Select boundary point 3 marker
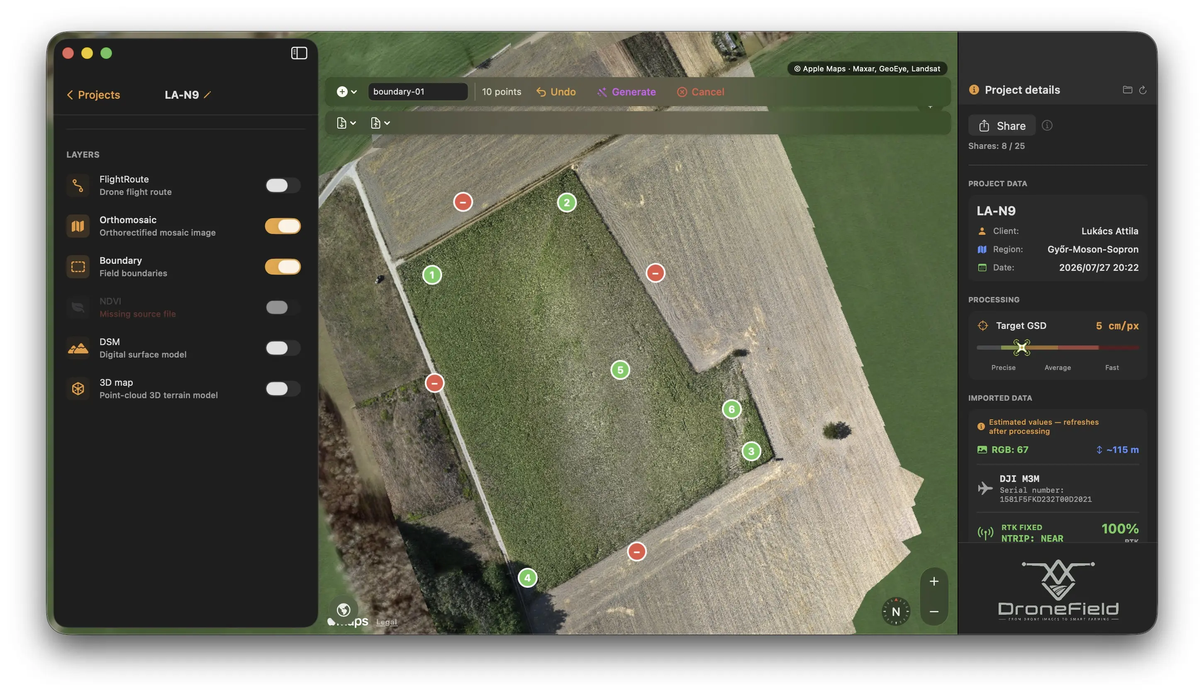This screenshot has width=1204, height=696. [751, 451]
